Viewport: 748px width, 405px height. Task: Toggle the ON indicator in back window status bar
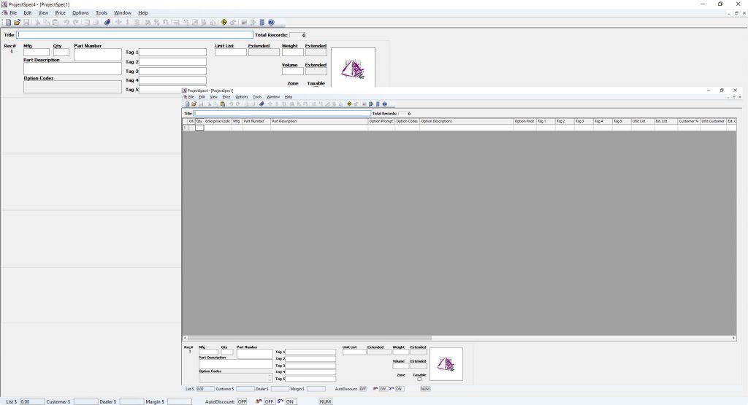pos(289,401)
